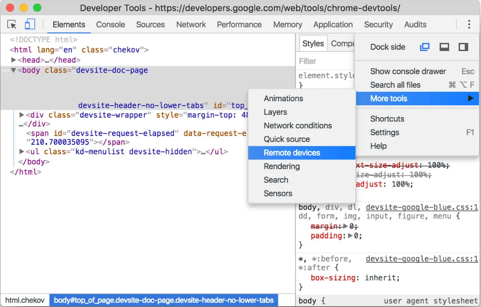Open devsite-google-blue.css:1 link for *:before rule
Viewport: 481px width, 307px height.
point(422,259)
